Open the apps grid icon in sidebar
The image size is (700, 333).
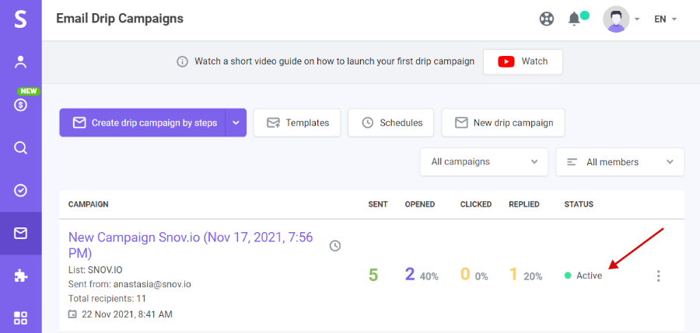click(20, 318)
